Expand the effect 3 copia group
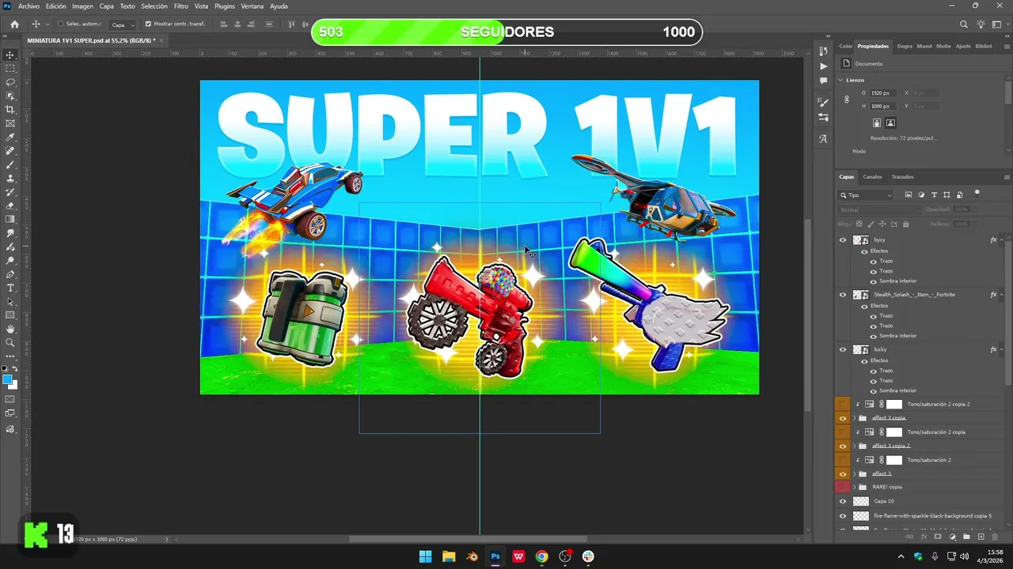This screenshot has height=569, width=1013. tap(856, 418)
